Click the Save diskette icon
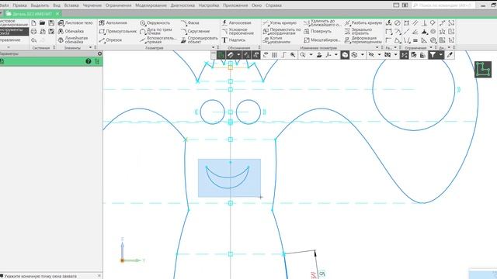The width and height of the screenshot is (497, 279). tap(51, 22)
